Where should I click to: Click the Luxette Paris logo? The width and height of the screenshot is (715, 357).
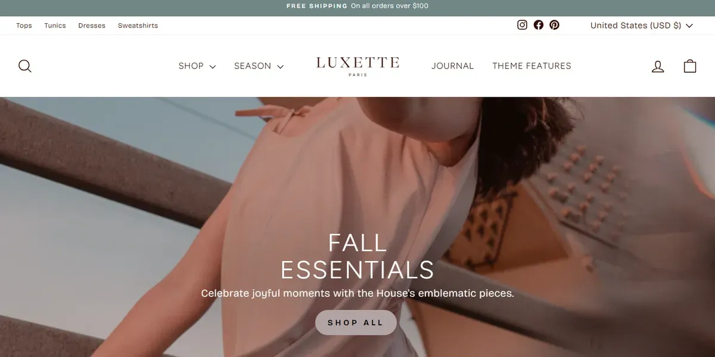pyautogui.click(x=357, y=66)
